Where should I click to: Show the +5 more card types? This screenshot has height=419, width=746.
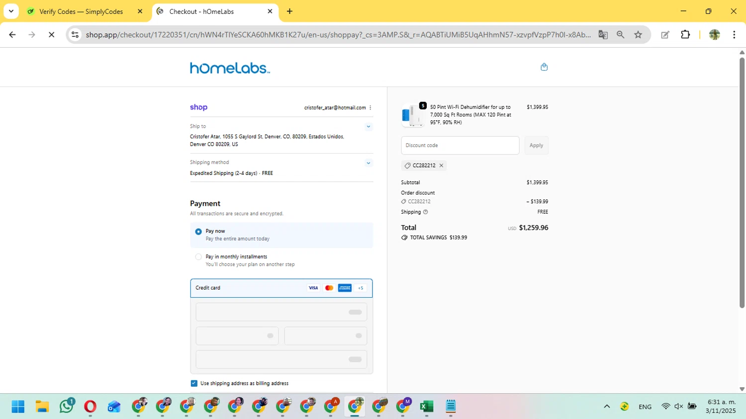click(x=361, y=288)
